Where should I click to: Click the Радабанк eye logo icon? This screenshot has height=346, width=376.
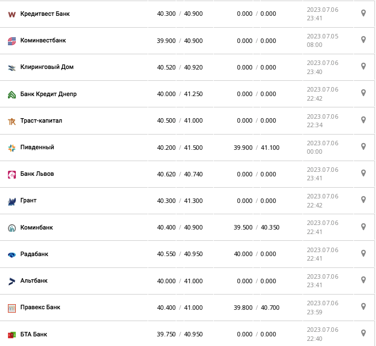(12, 254)
